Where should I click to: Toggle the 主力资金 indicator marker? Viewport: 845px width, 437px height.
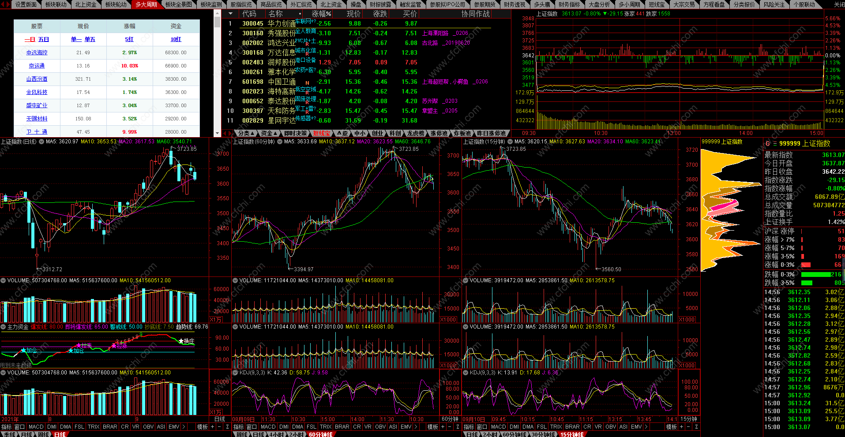[x=3, y=327]
